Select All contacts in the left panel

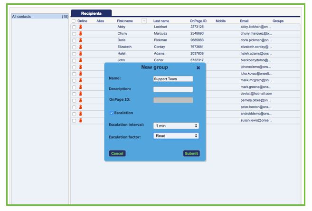[x=40, y=17]
